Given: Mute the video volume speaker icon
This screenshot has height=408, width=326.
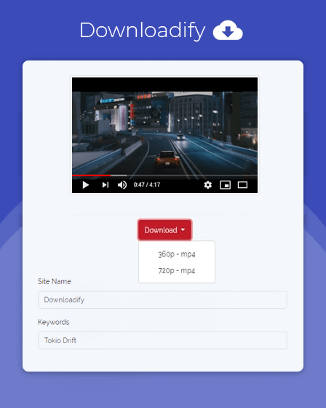Looking at the screenshot, I should click(122, 185).
